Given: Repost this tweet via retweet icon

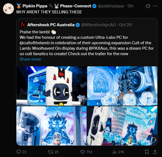Looking at the screenshot, I should [51, 152].
